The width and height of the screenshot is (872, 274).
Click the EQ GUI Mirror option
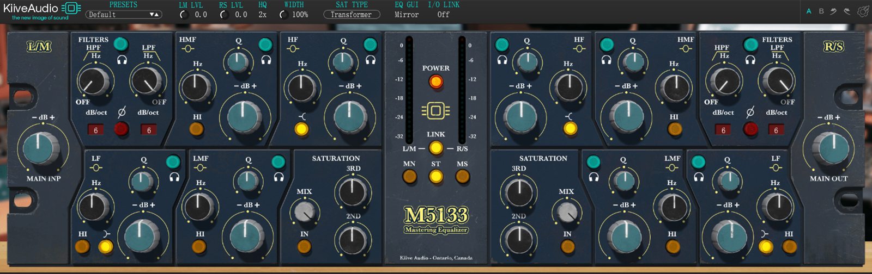pyautogui.click(x=407, y=15)
